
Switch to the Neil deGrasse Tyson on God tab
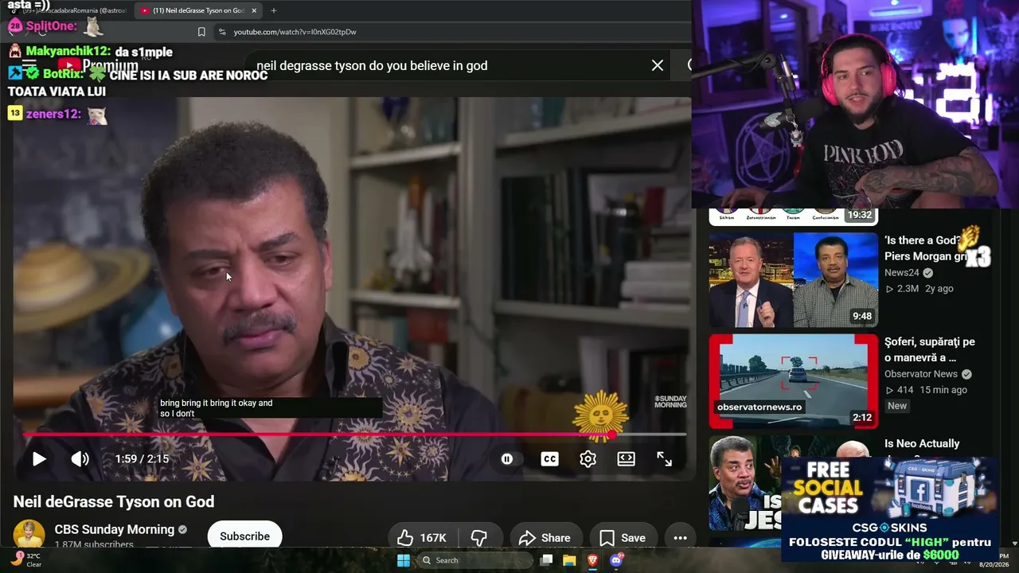197,10
